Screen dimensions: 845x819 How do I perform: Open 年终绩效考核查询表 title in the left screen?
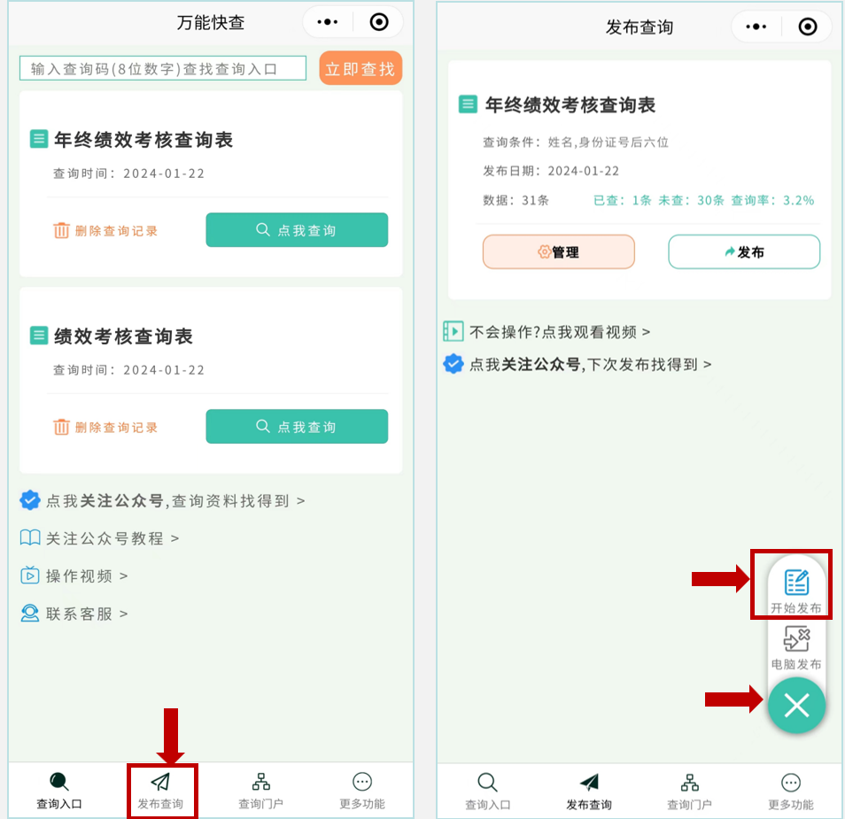[x=143, y=140]
